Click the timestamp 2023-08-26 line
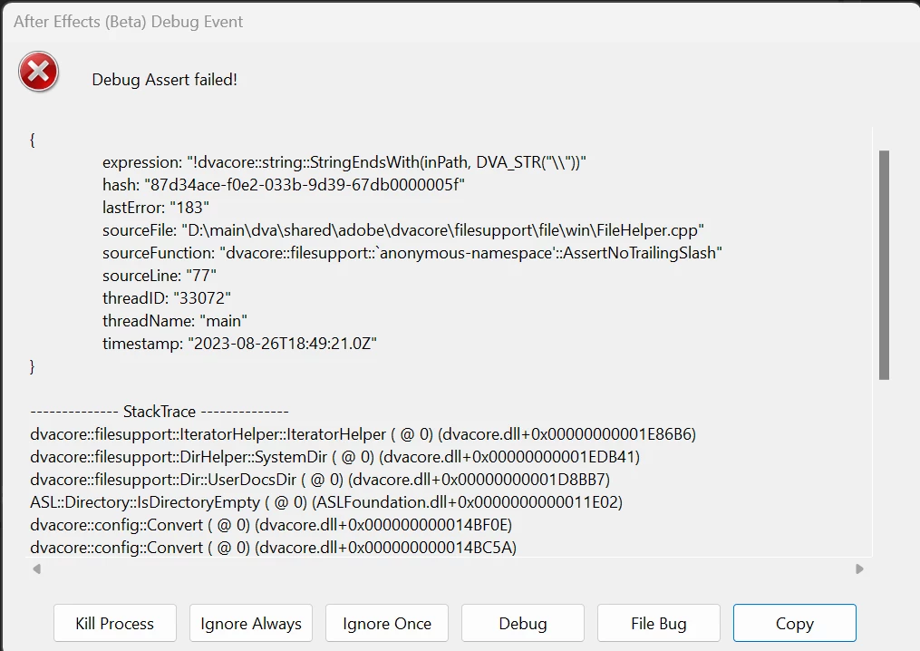Image resolution: width=920 pixels, height=651 pixels. (239, 344)
